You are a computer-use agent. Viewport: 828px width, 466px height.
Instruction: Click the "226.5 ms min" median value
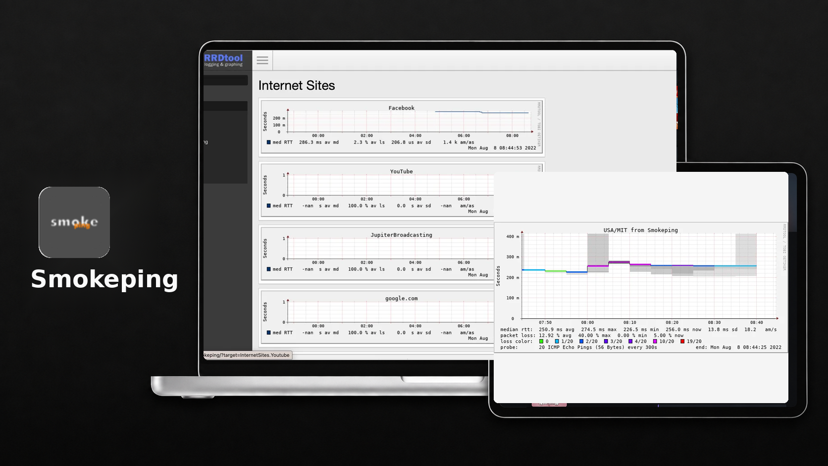tap(641, 329)
